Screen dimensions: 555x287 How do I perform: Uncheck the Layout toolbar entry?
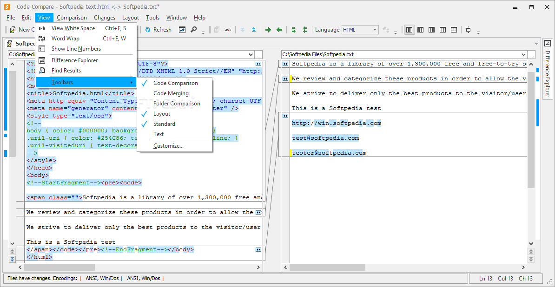[x=175, y=114]
